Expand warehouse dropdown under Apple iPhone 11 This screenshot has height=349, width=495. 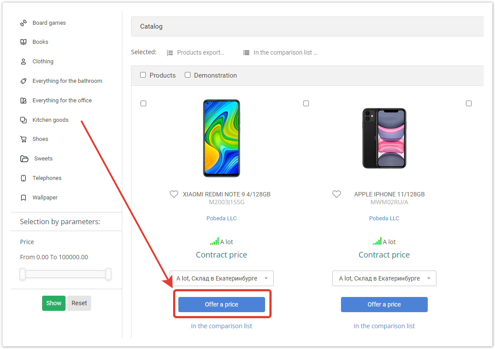[384, 278]
